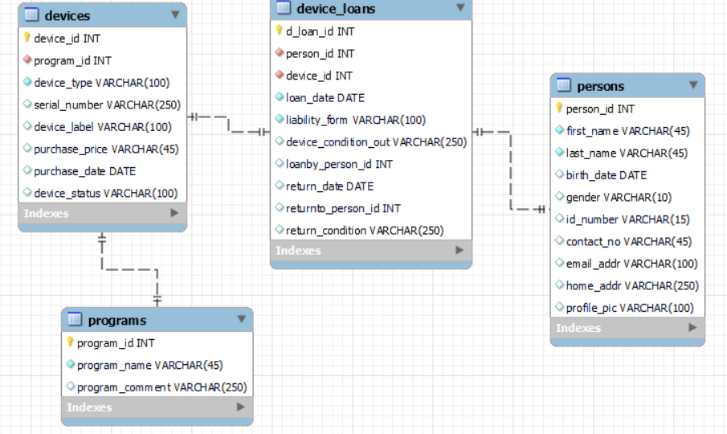727x434 pixels.
Task: Select relationship line between devices and programs
Action: [130, 269]
